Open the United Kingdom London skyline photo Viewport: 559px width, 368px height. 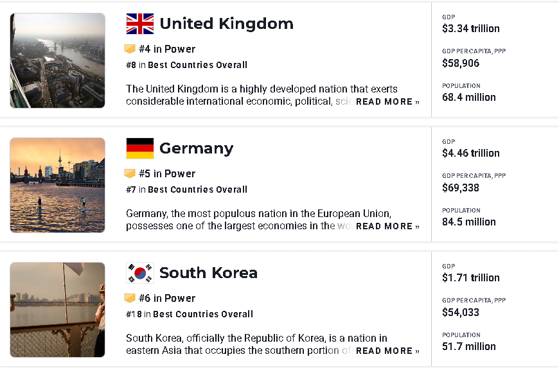point(58,60)
